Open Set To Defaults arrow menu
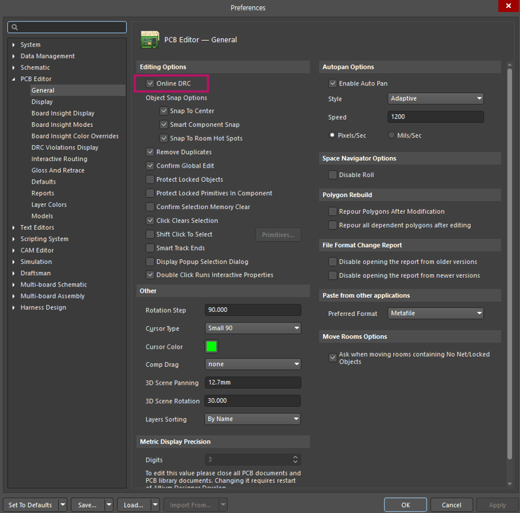This screenshot has height=513, width=520. coord(63,505)
